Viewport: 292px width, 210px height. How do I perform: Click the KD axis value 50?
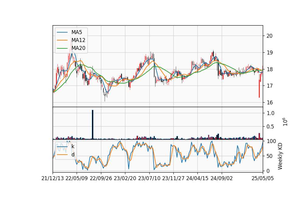pos(269,156)
